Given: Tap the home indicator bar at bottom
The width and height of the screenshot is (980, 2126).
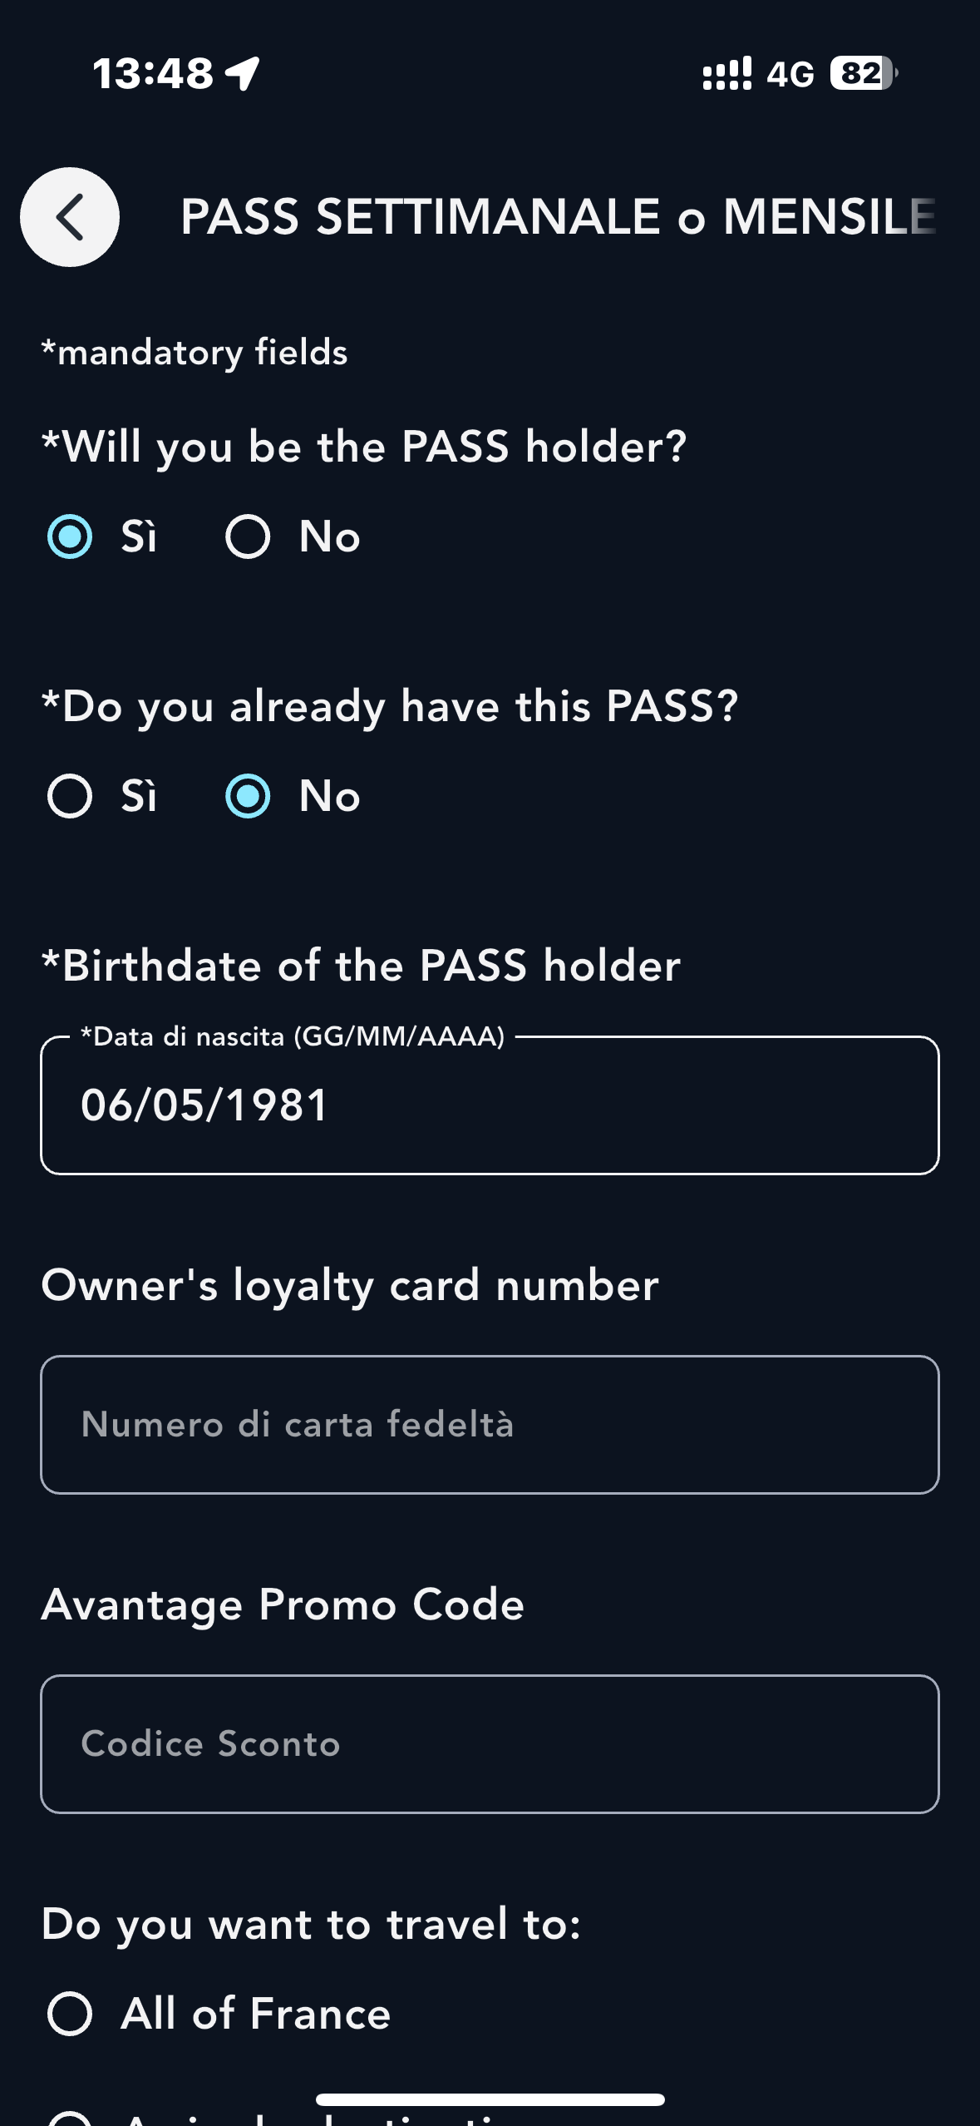Looking at the screenshot, I should click(490, 2099).
